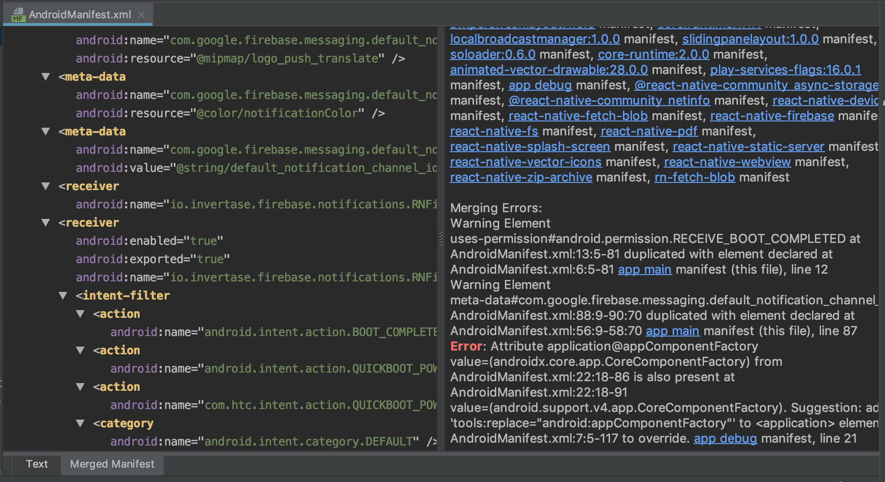Open the soloader:0.6.0 manifest link

pos(492,54)
